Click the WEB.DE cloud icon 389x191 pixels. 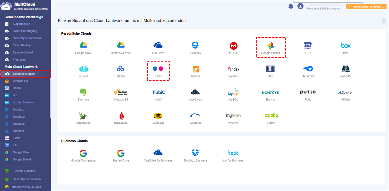[x=158, y=116]
